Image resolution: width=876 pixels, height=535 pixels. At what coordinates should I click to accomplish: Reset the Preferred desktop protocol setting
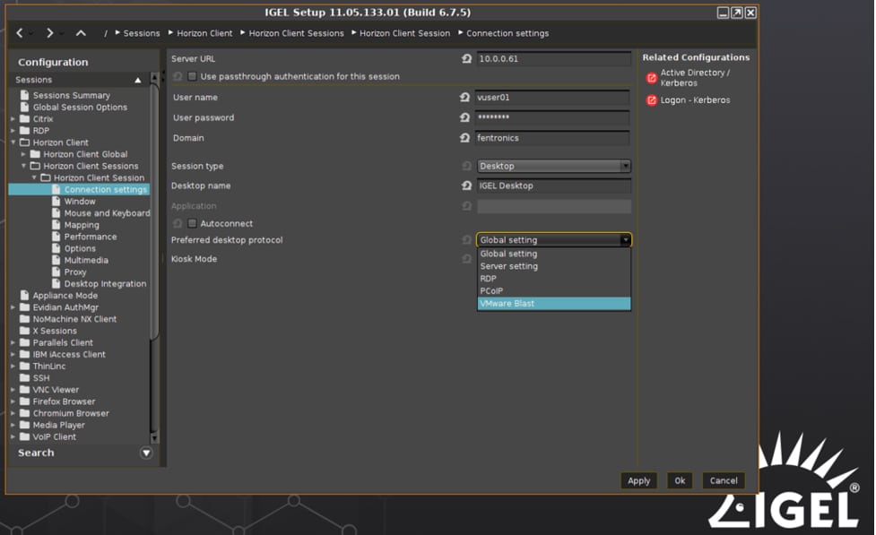(466, 239)
